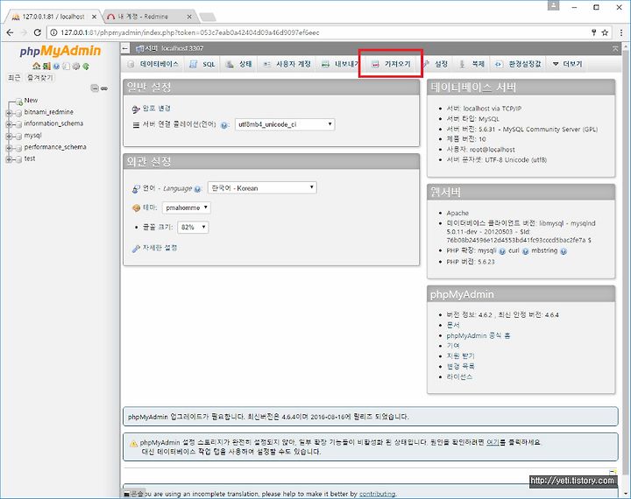Open language help icon

pos(197,189)
